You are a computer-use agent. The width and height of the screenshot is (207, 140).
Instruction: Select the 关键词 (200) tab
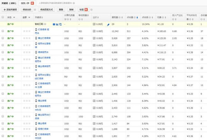click(9, 3)
